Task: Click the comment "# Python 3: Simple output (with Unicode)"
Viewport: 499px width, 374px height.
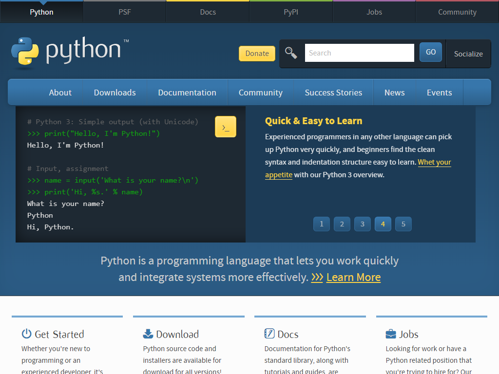Action: coord(113,122)
